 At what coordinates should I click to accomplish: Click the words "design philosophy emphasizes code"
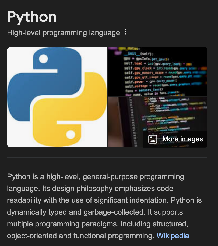(x=113, y=189)
